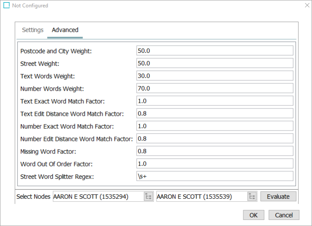
Task: Focus the Postcode and City Weight field
Action: (215, 51)
